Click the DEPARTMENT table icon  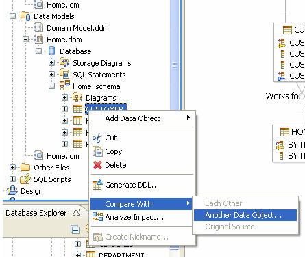click(90, 255)
